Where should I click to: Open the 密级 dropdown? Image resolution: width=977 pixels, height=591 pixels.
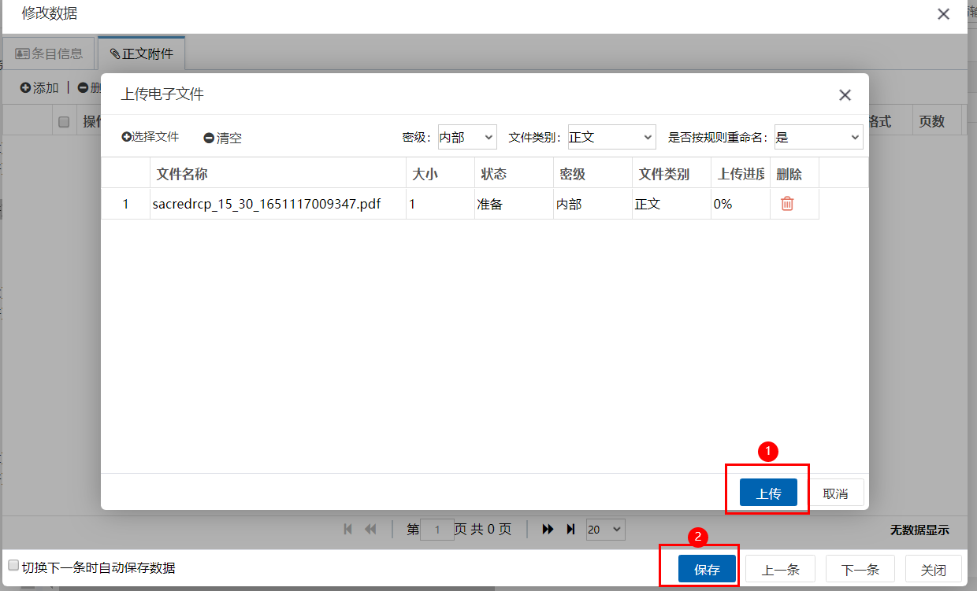466,137
